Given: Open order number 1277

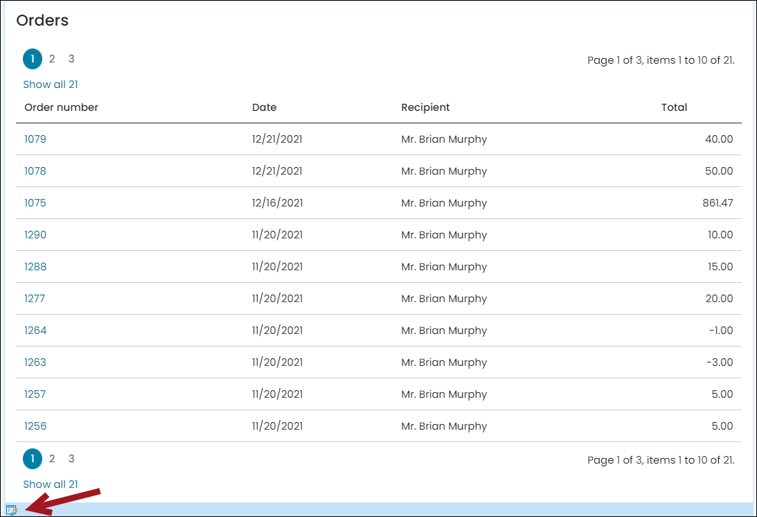Looking at the screenshot, I should [35, 299].
